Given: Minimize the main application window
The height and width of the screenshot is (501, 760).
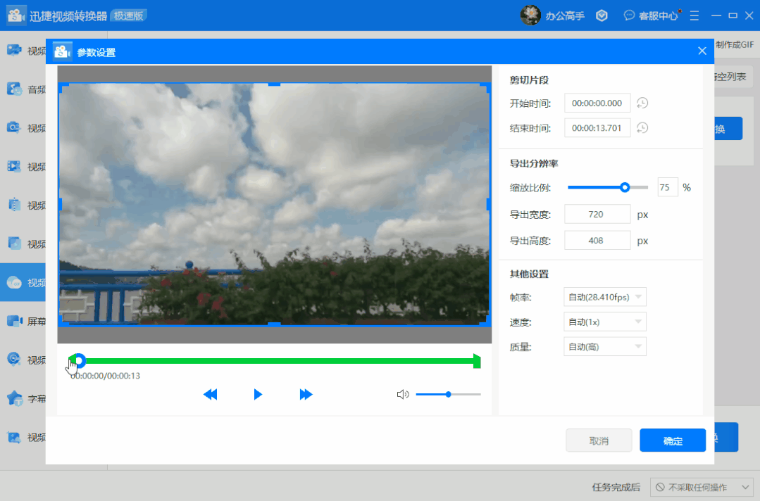Looking at the screenshot, I should coord(716,16).
